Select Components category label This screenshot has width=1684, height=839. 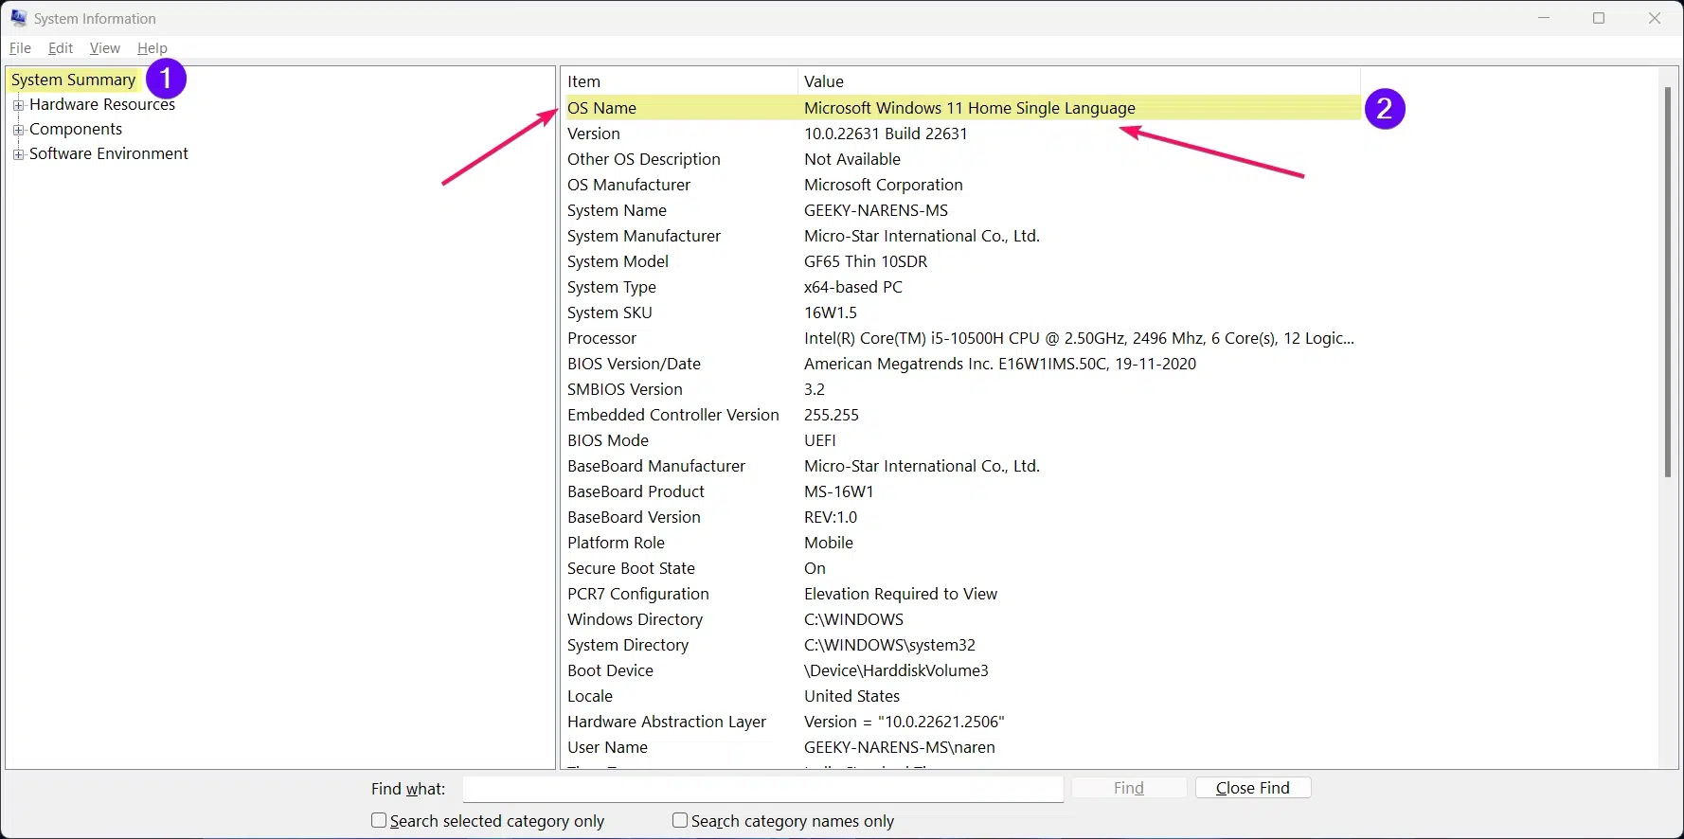(x=76, y=129)
